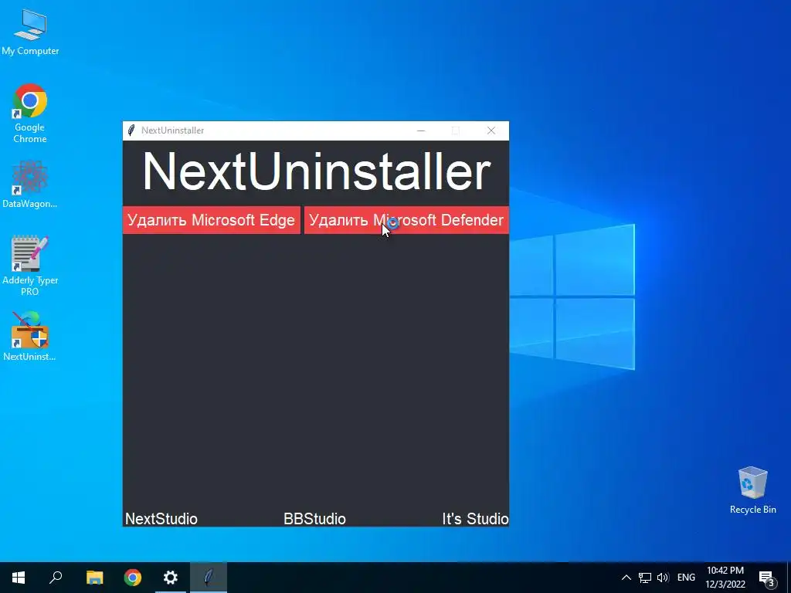
Task: Click the feather icon in NextUninstaller title bar
Action: [x=131, y=130]
